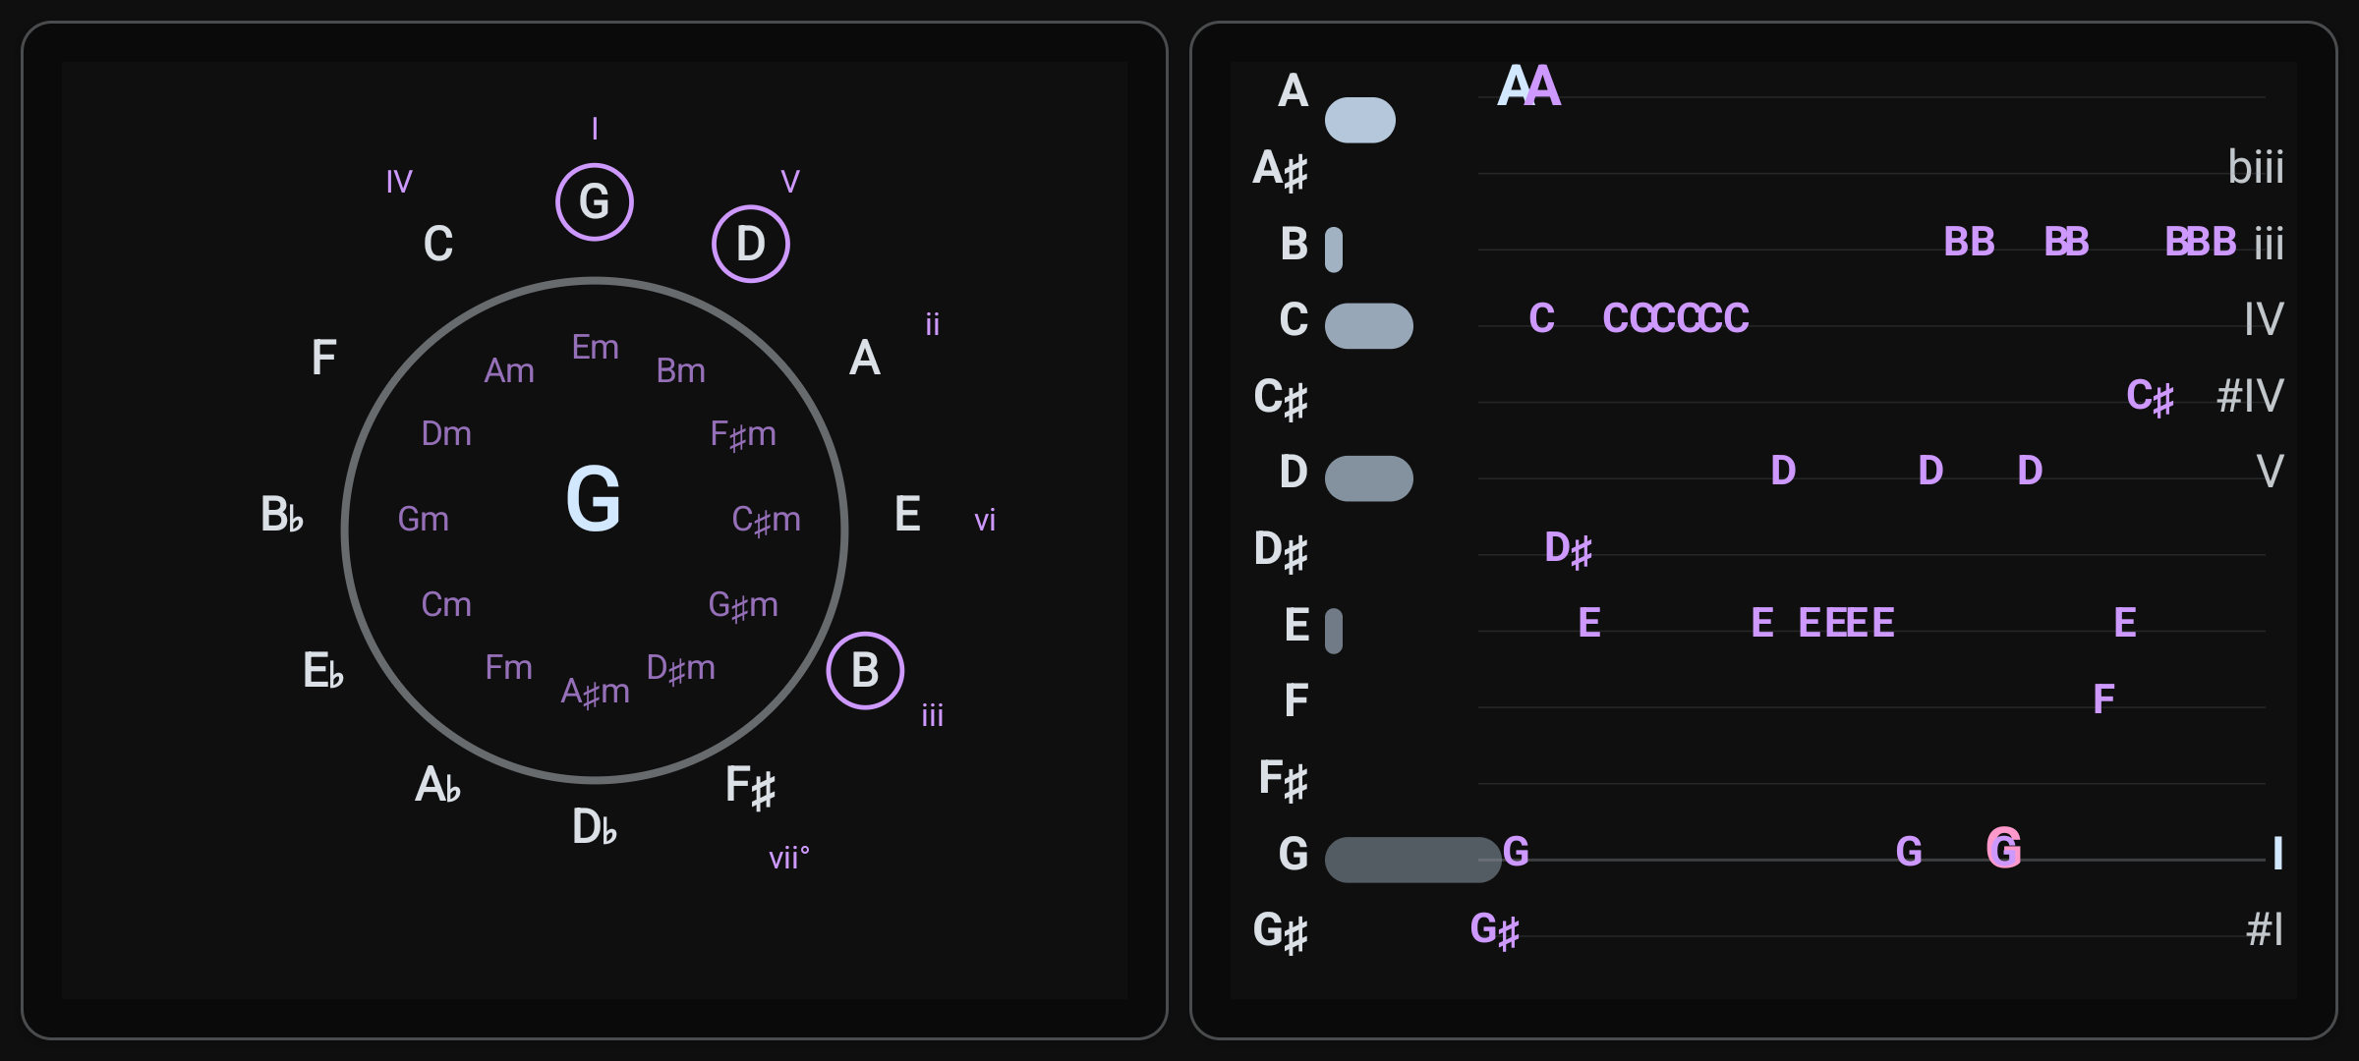Click the biii degree label
The image size is (2359, 1061).
coord(2255,167)
